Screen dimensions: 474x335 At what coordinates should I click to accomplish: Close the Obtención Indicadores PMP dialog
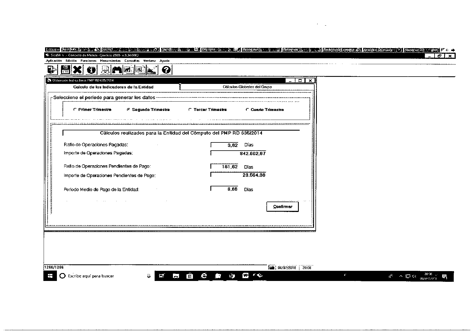click(x=310, y=81)
